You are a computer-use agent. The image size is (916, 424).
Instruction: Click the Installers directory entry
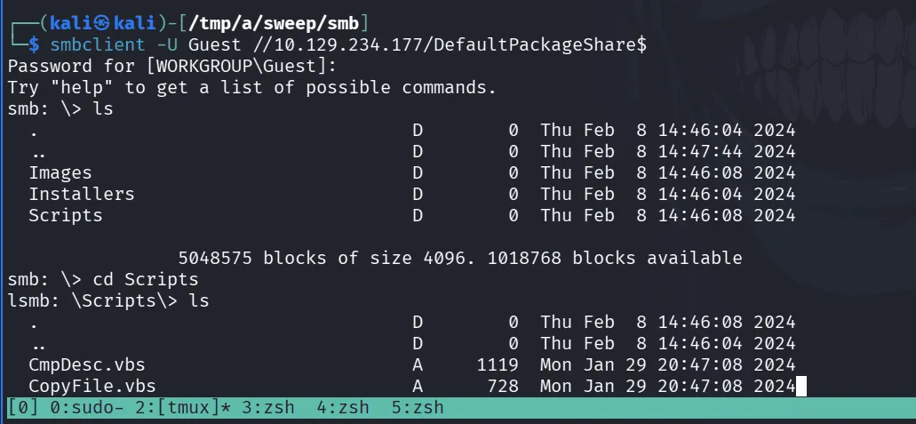coord(82,194)
